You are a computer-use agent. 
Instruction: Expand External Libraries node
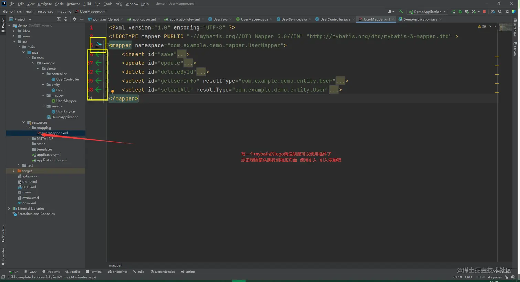pos(9,209)
